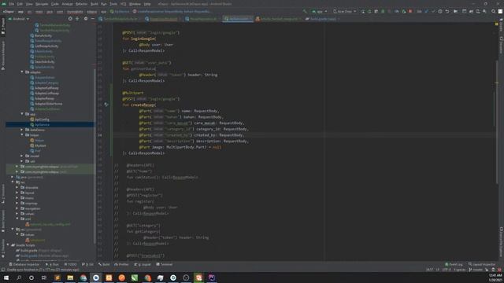This screenshot has width=504, height=283.
Task: Collapse the xml resource folder
Action: (x=17, y=219)
